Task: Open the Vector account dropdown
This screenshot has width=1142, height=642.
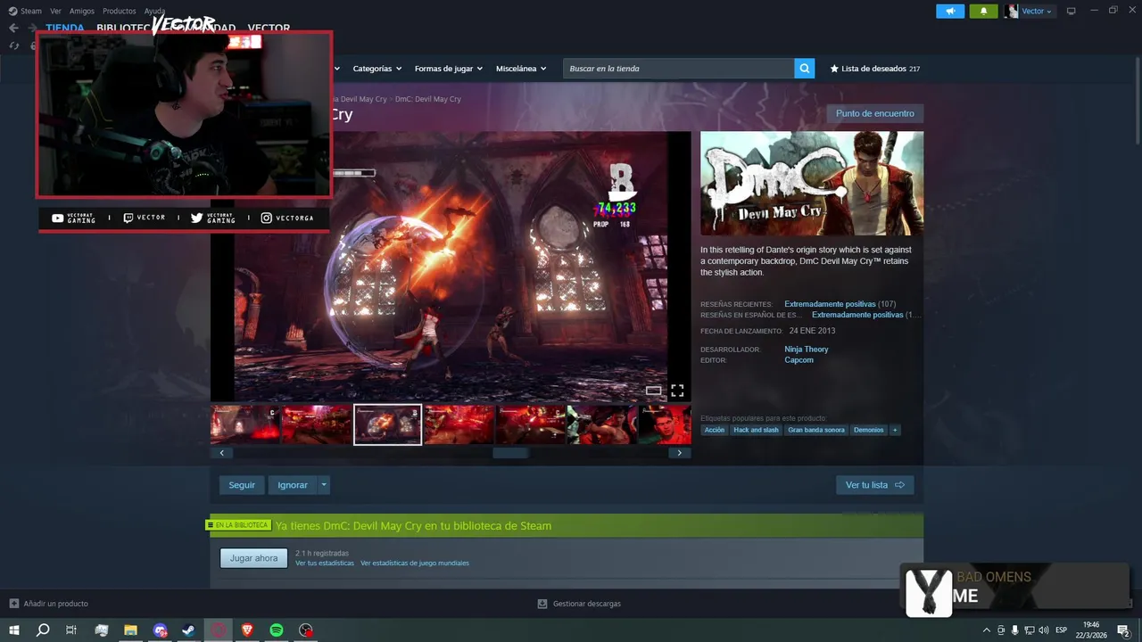Action: [1029, 11]
